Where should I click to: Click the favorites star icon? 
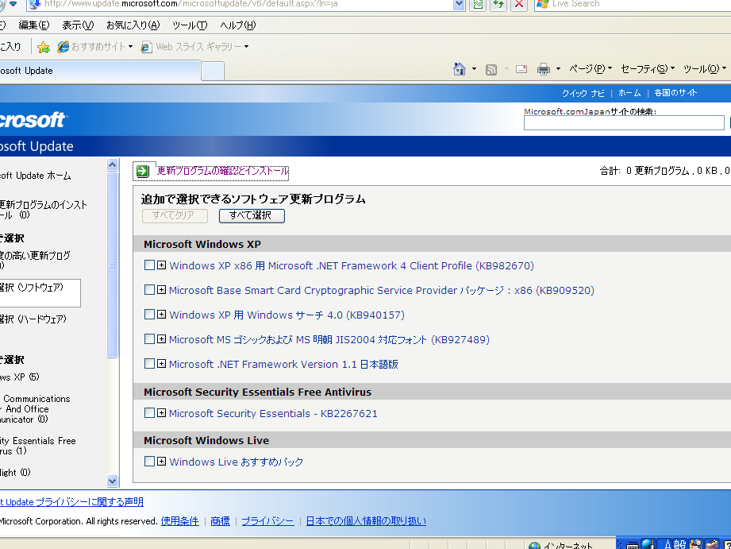(x=44, y=47)
